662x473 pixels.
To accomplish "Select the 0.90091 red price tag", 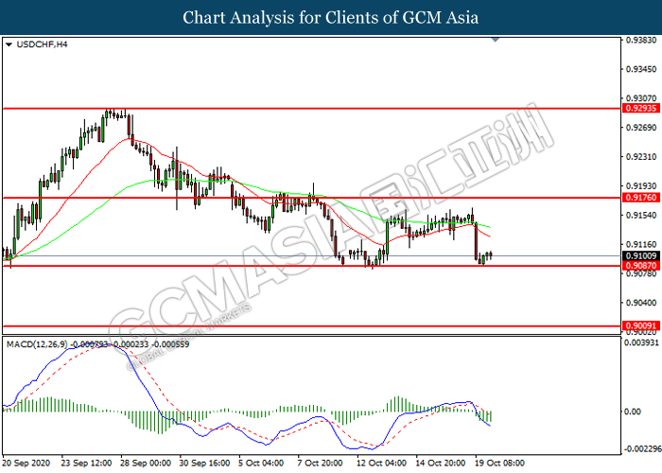I will 641,325.
